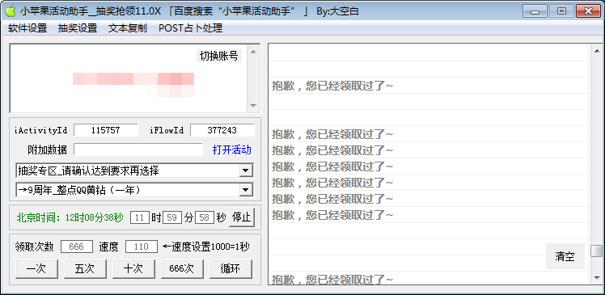Expand the 9周年_整点QQ黄钻 dropdown arrow

coord(245,190)
